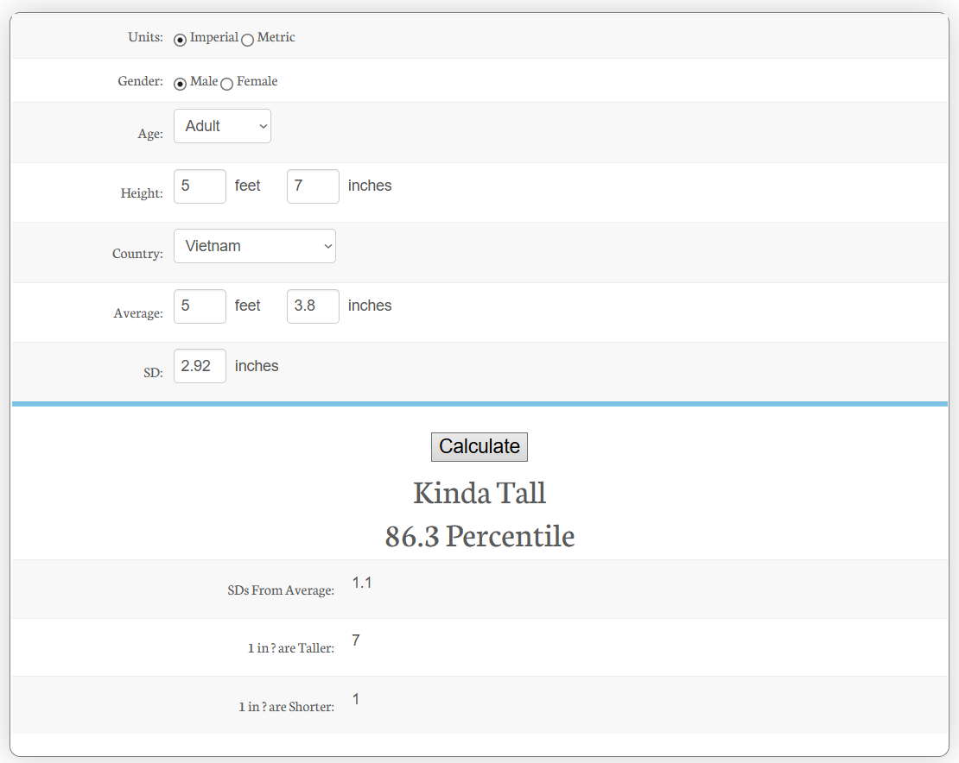Click the '1 in ? are Shorter:' label
Viewport: 959px width, 763px height.
pyautogui.click(x=286, y=707)
